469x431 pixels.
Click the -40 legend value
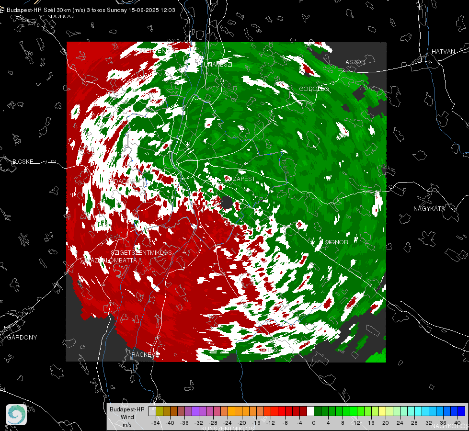click(x=170, y=423)
